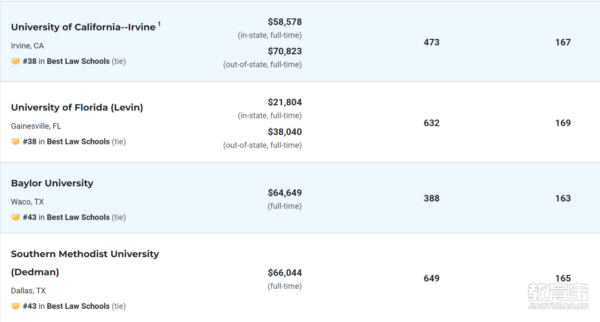Image resolution: width=600 pixels, height=322 pixels.
Task: Click Best Law Schools link under Baylor University
Action: pos(78,217)
